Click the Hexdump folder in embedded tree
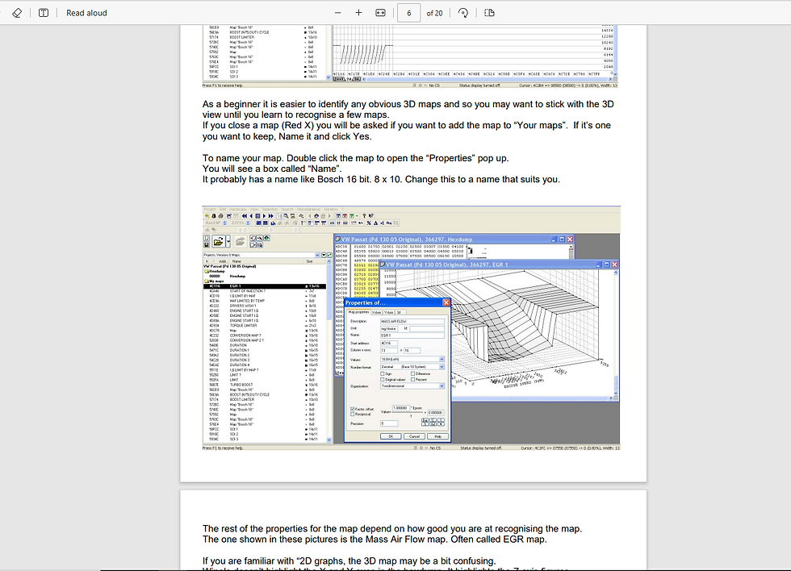This screenshot has height=571, width=791. coord(215,271)
